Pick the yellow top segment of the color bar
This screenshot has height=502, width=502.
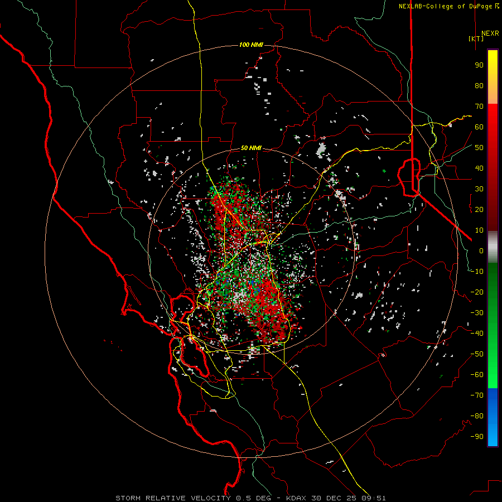tap(493, 77)
